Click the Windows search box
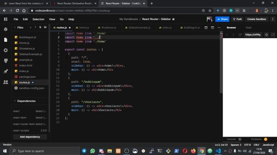Image resolution: width=277 pixels, height=155 pixels. click(x=45, y=151)
